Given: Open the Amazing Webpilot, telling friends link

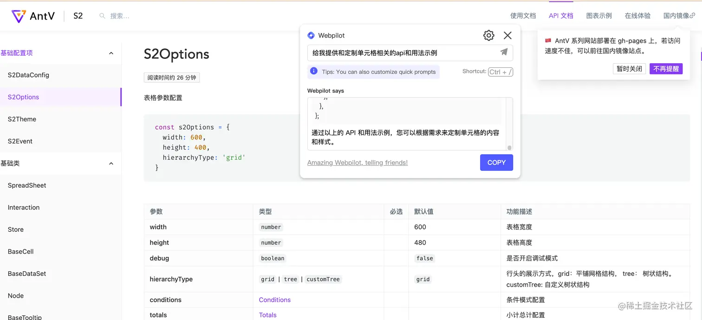Looking at the screenshot, I should (357, 163).
